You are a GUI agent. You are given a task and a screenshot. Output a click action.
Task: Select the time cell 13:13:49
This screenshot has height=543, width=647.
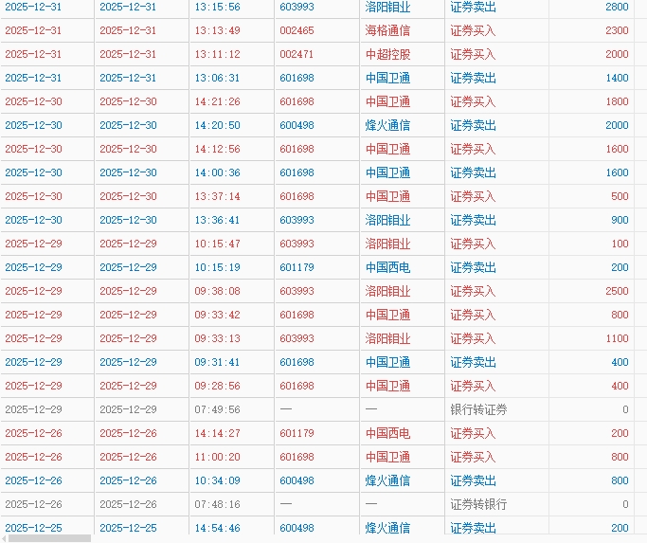point(218,30)
